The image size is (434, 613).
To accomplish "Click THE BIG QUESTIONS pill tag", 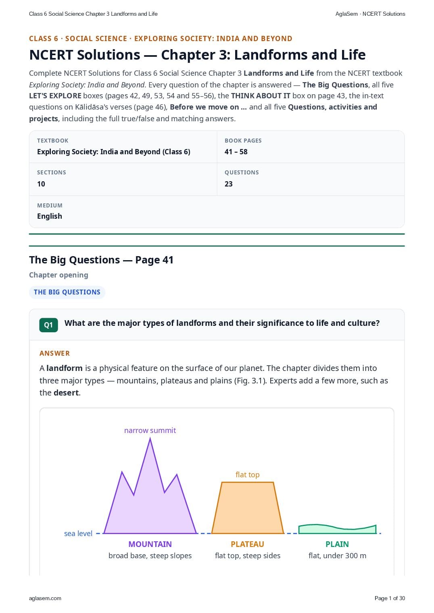I will coord(67,292).
